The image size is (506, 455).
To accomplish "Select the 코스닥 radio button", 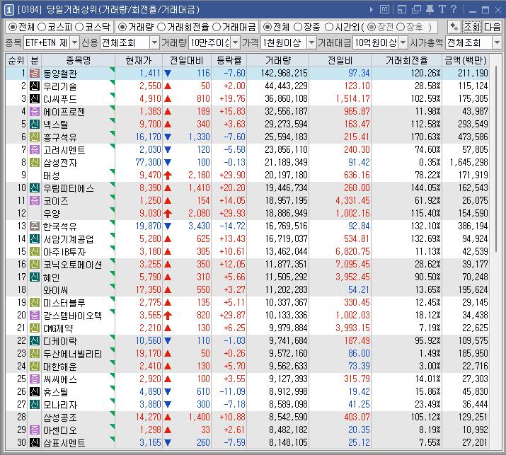I will [x=79, y=27].
